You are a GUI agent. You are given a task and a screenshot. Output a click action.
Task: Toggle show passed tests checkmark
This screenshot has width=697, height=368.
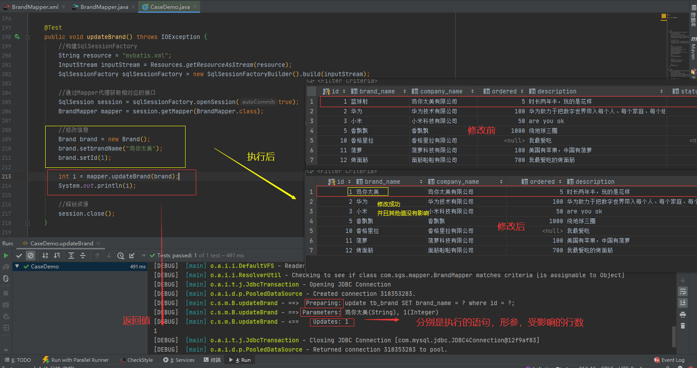19,256
